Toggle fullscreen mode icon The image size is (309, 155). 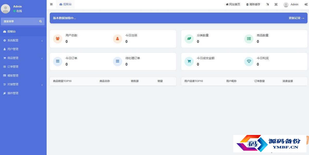tap(276, 4)
